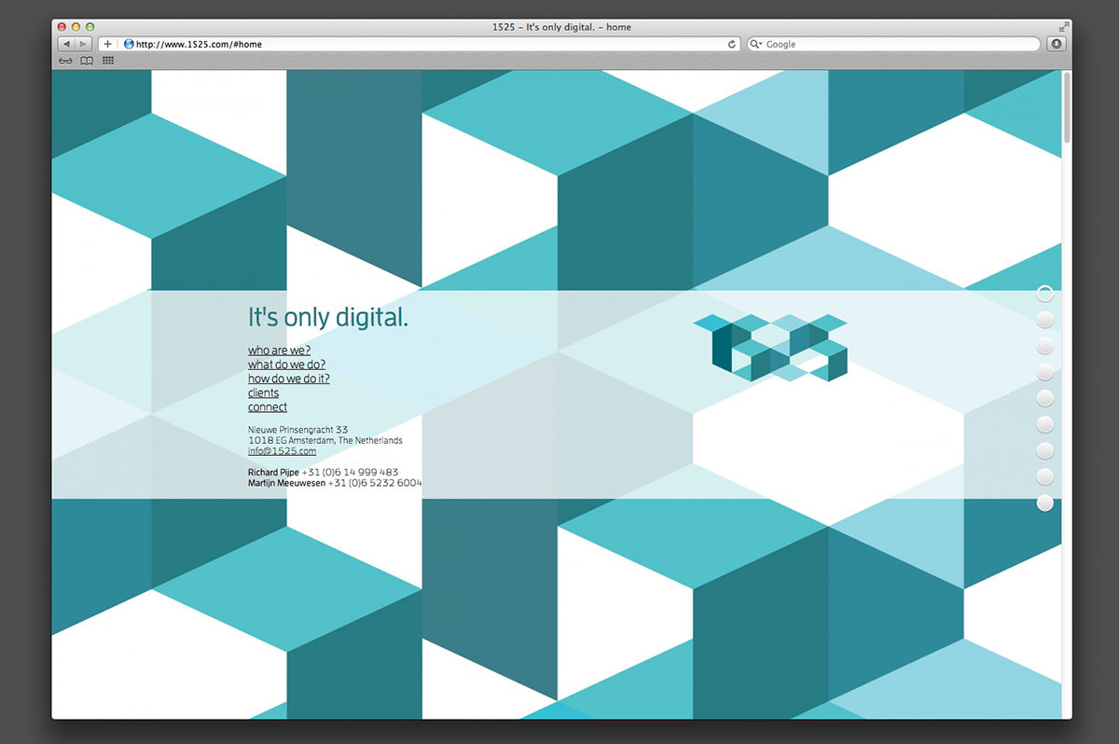Select the second page navigation dot from top

coord(1045,321)
